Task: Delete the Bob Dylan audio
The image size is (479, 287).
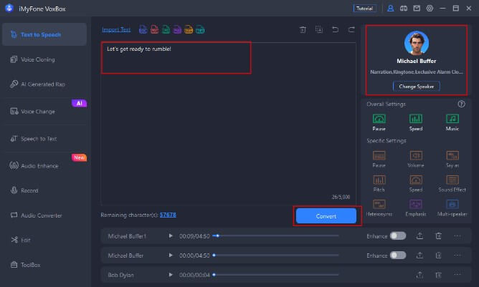Action: click(438, 275)
